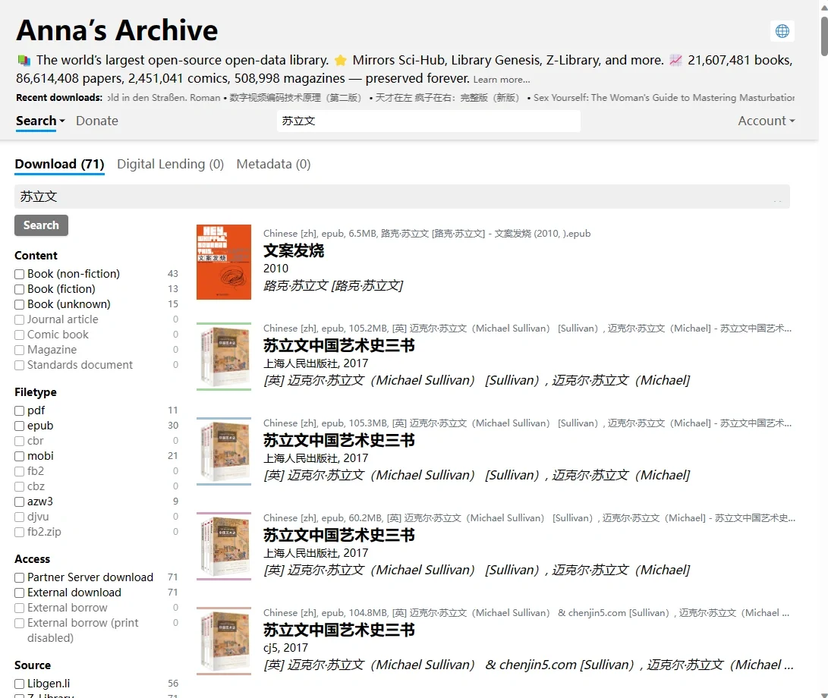Screen dimensions: 828x698
Task: Open the Learn more link
Action: point(502,80)
